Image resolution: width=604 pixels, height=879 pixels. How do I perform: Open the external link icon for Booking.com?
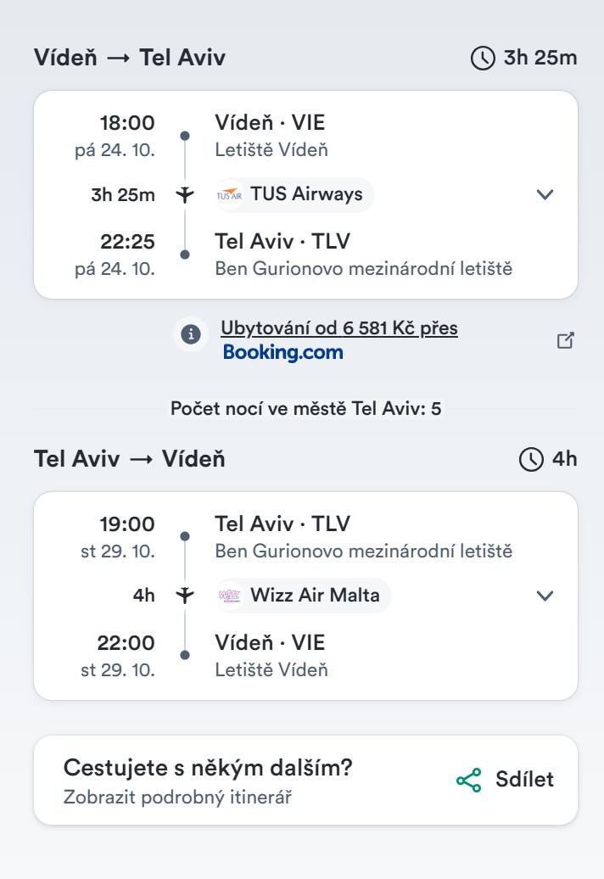[566, 340]
